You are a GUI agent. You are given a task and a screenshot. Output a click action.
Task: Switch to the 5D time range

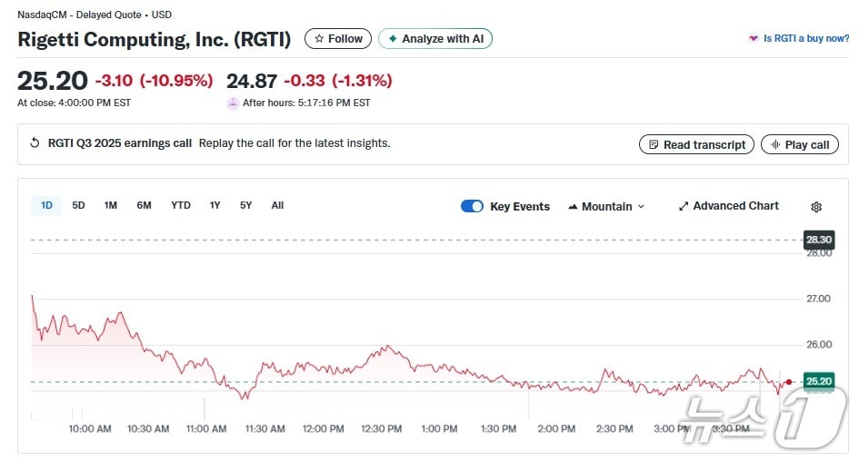coord(78,205)
